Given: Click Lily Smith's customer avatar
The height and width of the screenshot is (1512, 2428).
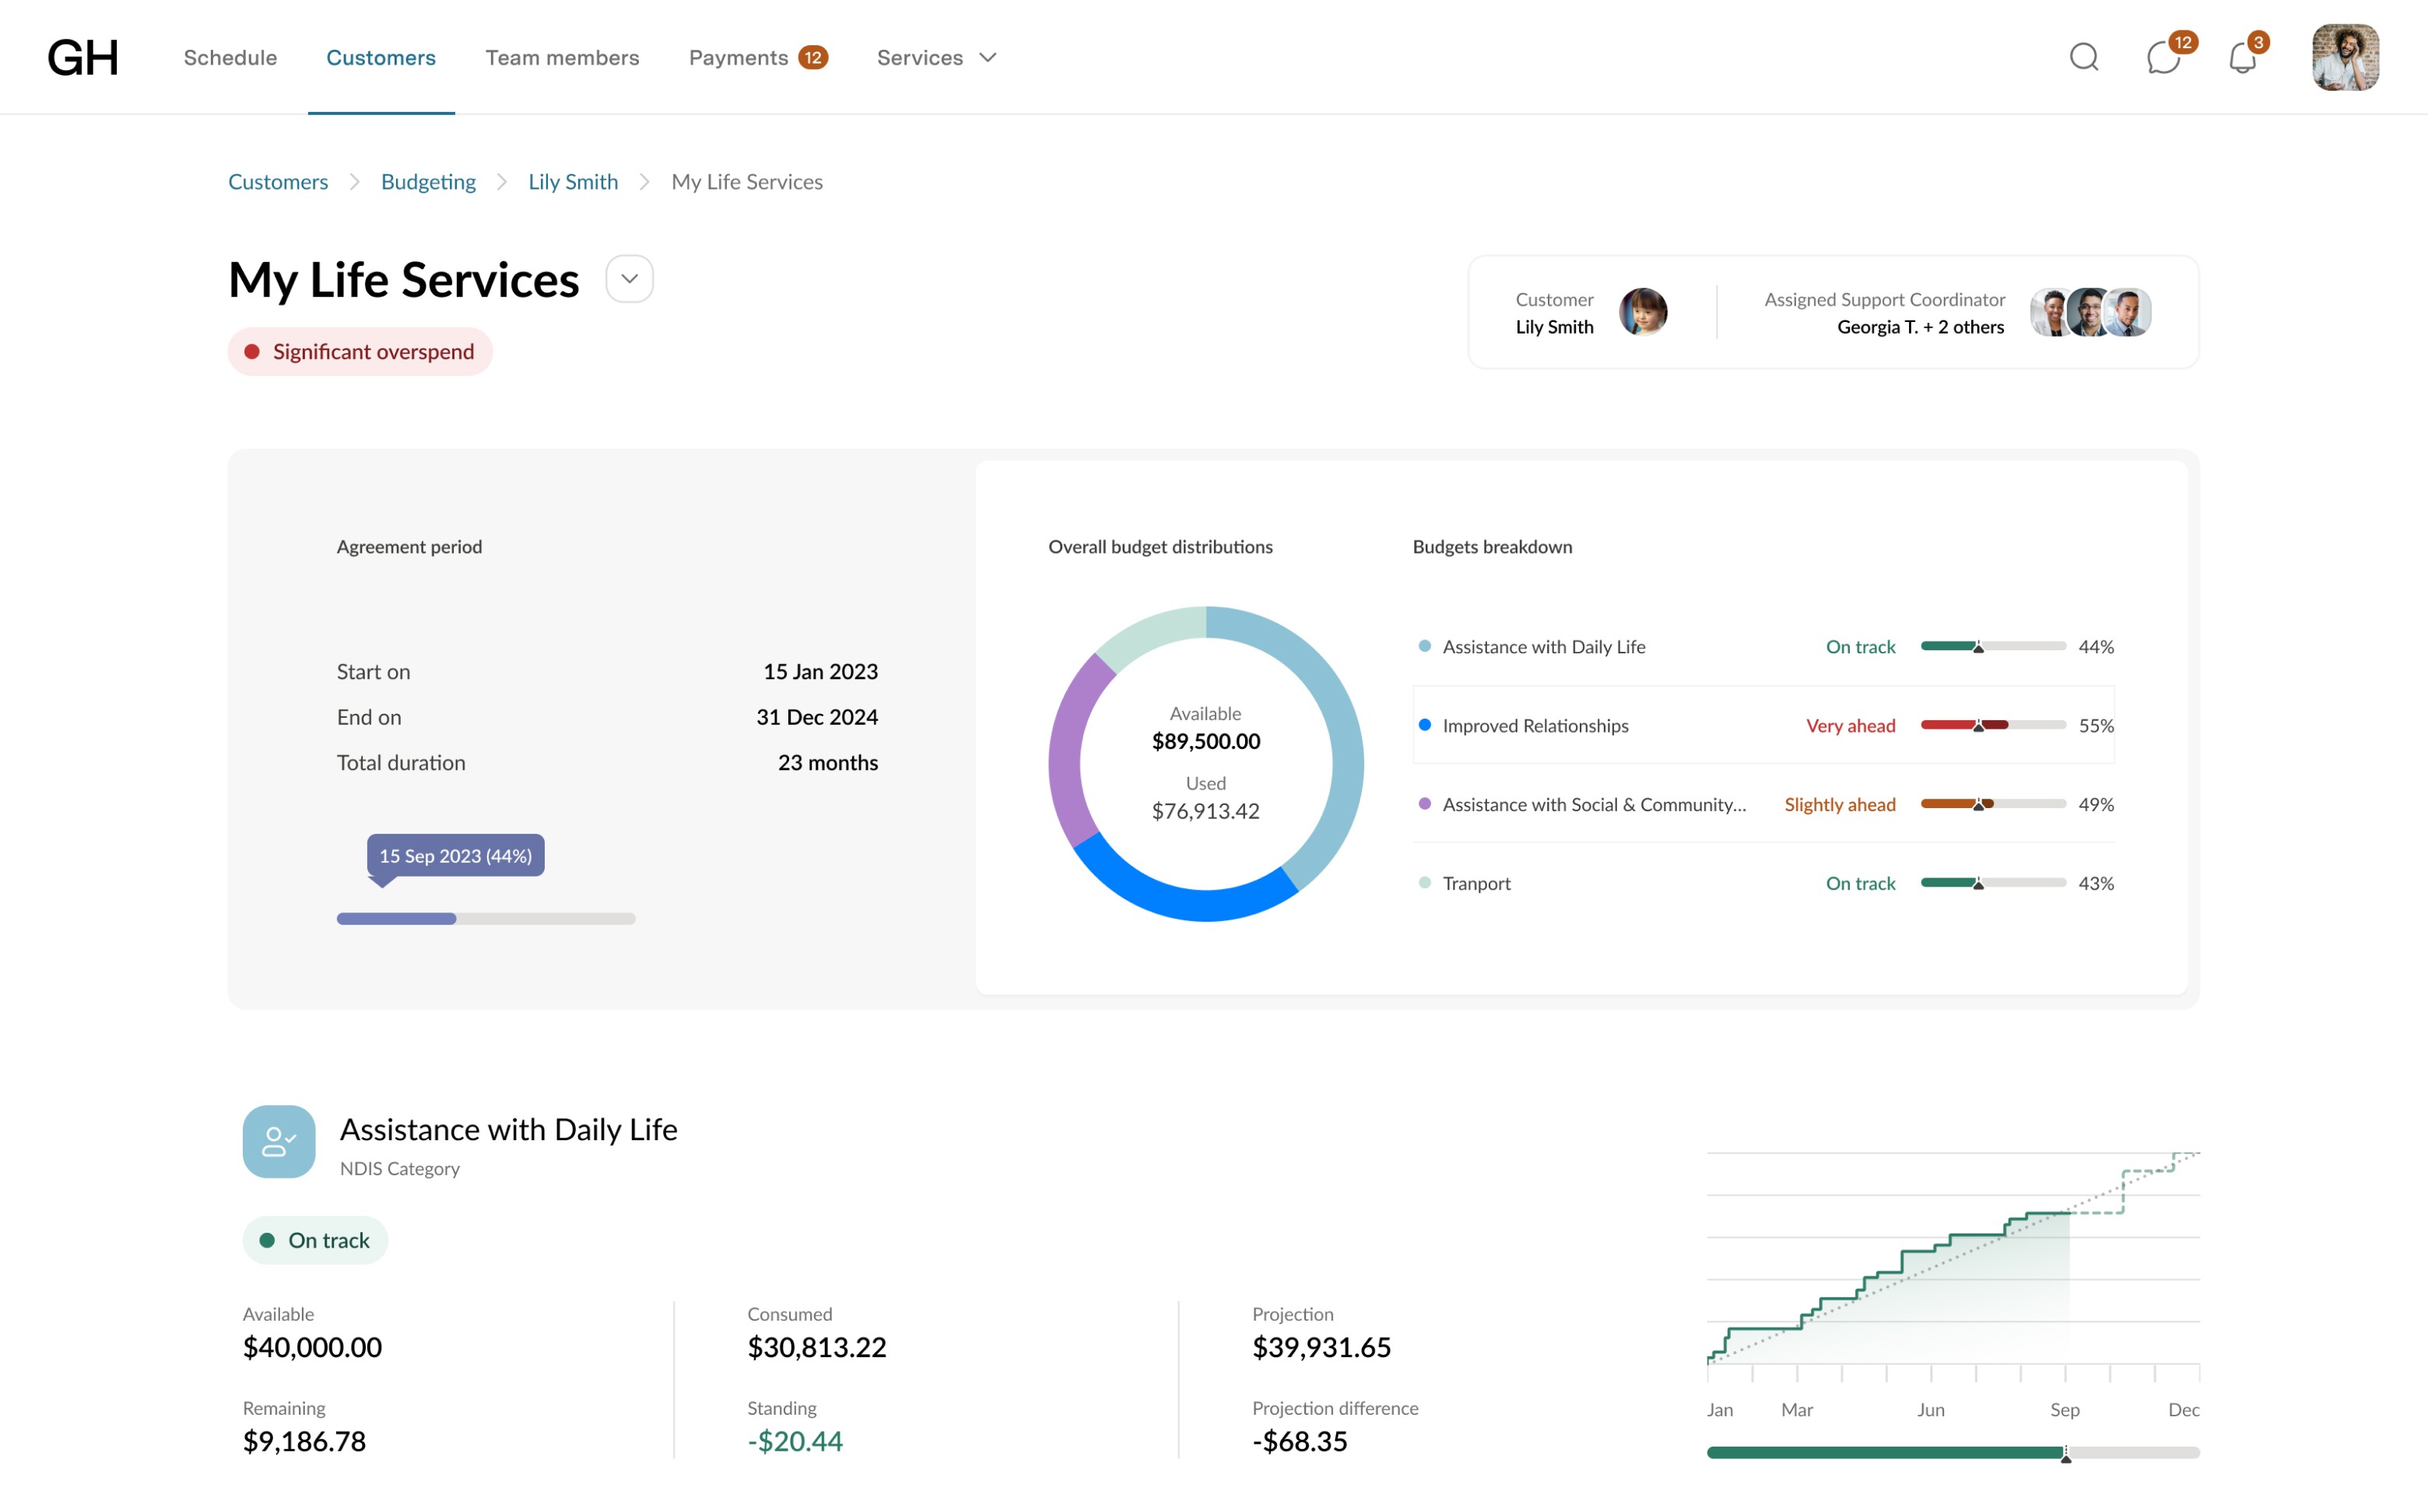Looking at the screenshot, I should coord(1643,312).
